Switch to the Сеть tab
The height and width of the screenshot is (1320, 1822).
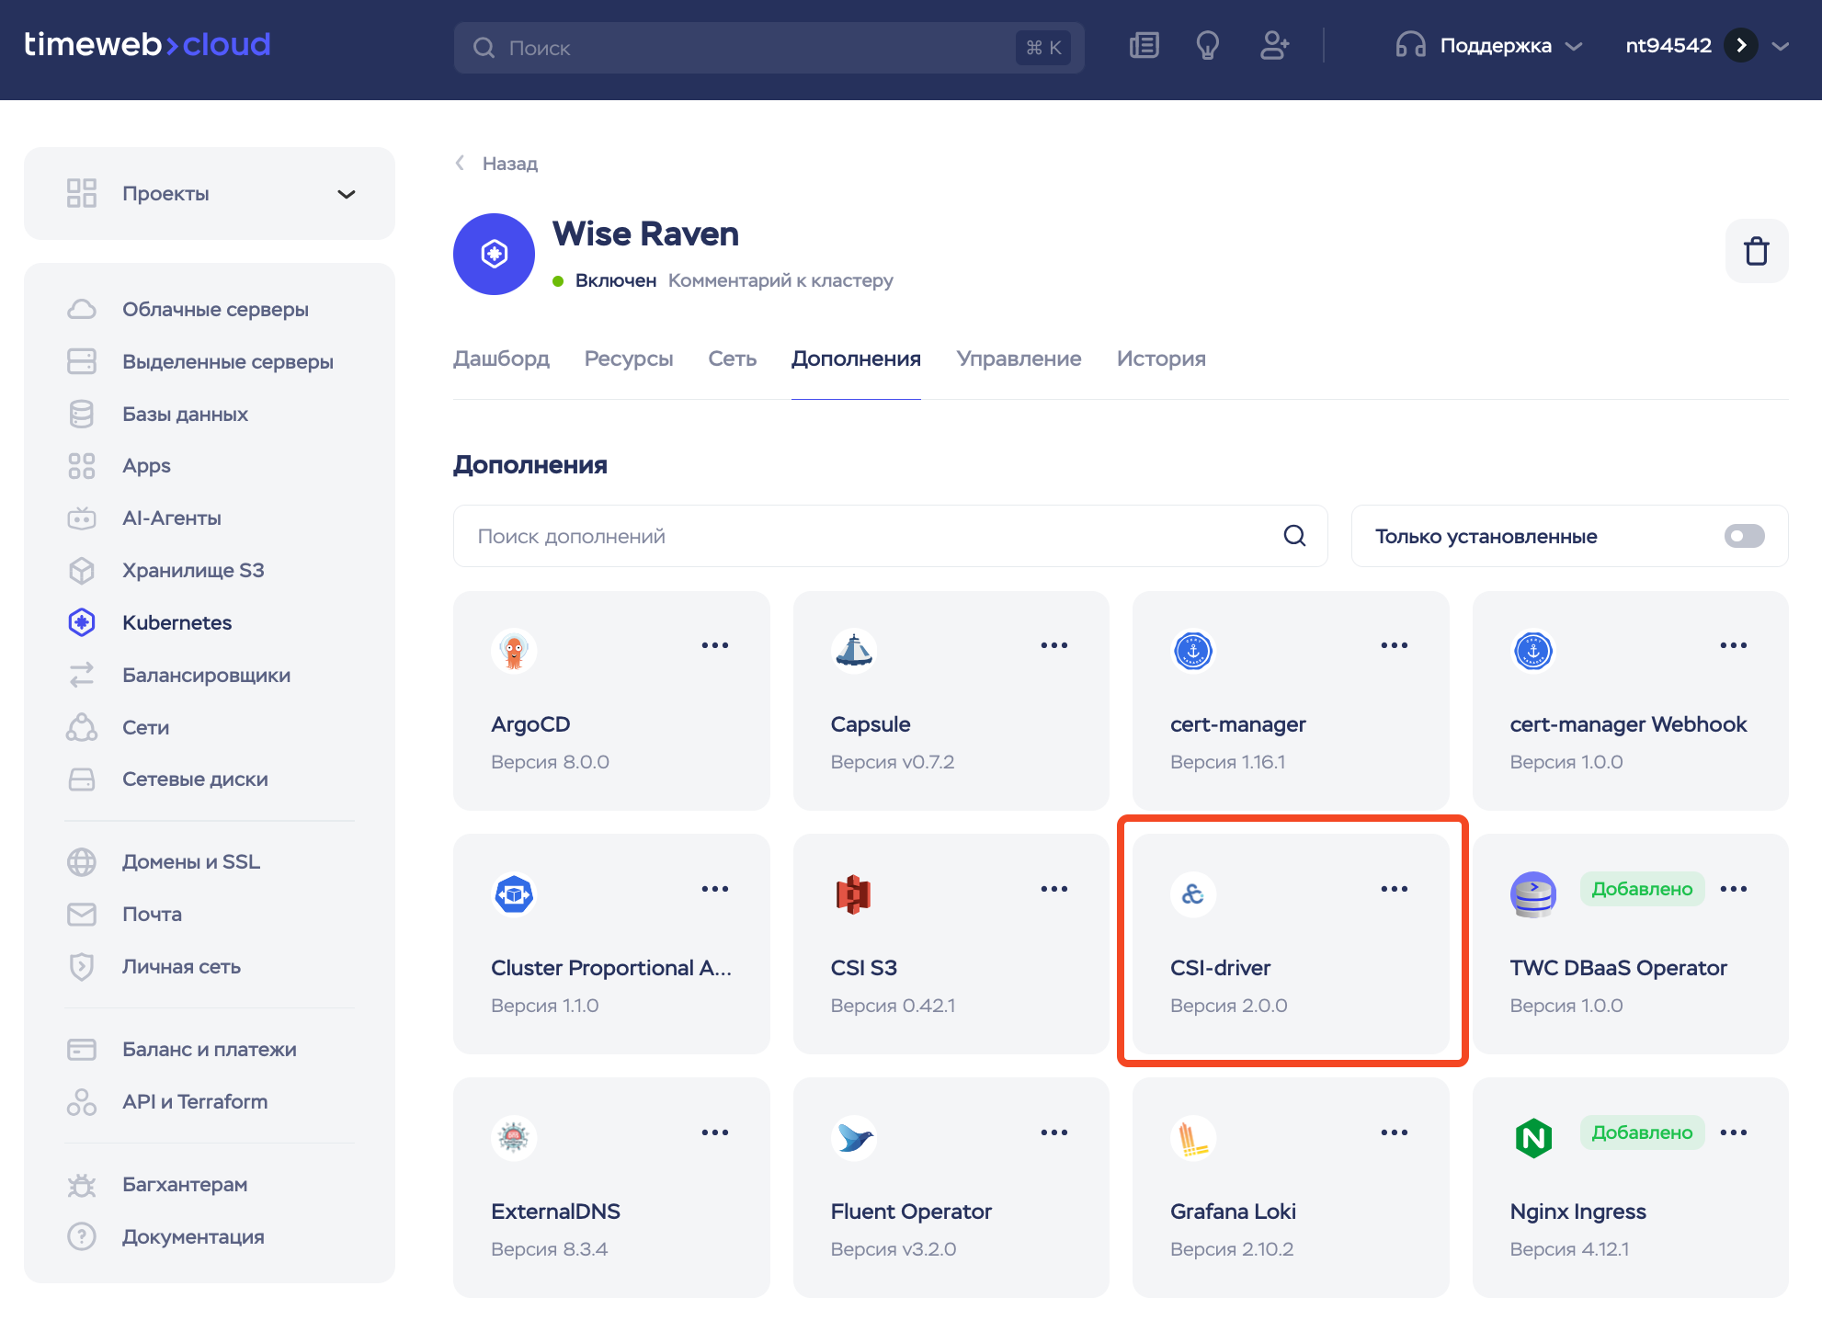pos(732,358)
